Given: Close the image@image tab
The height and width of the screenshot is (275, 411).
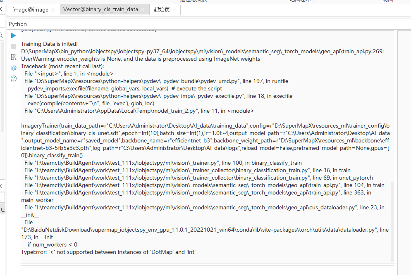Looking at the screenshot, I should 53,10.
